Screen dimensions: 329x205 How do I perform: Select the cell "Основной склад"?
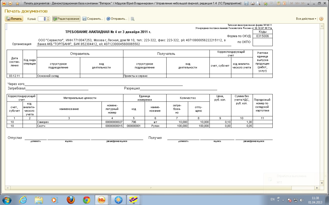click(58, 76)
